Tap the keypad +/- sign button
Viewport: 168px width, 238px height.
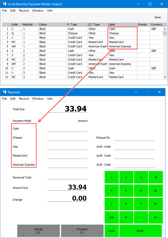click(x=156, y=217)
